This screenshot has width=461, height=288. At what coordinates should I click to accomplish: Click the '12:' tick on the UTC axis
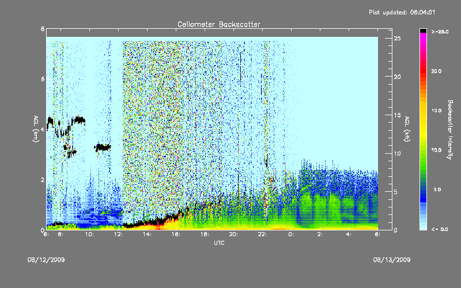(118, 234)
